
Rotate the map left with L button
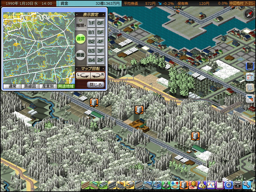pos(83,76)
